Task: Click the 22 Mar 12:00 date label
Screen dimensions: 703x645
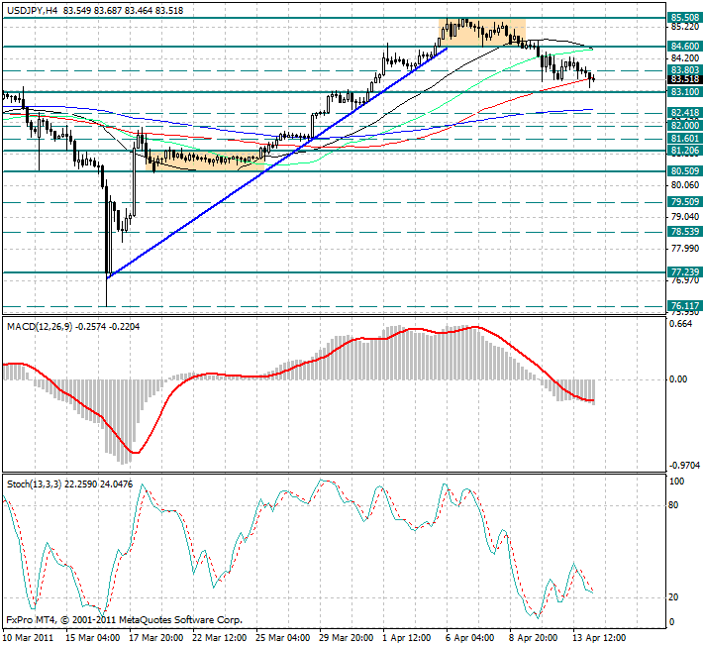Action: [219, 638]
